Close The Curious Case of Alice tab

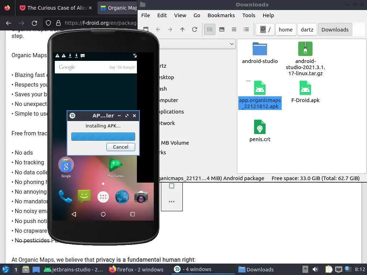point(90,8)
